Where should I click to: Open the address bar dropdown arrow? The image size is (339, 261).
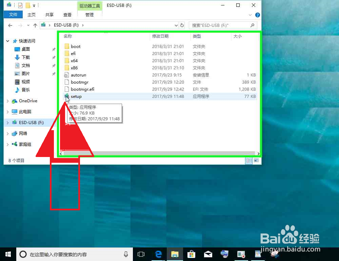(x=176, y=25)
